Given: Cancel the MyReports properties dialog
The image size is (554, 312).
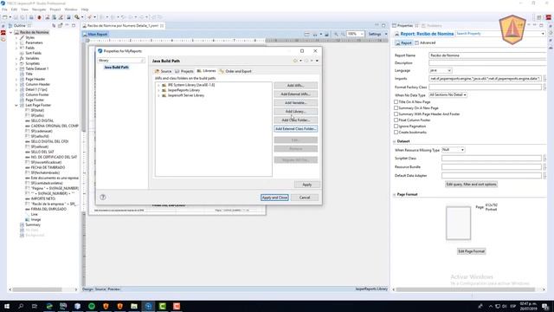Looking at the screenshot, I should (305, 198).
